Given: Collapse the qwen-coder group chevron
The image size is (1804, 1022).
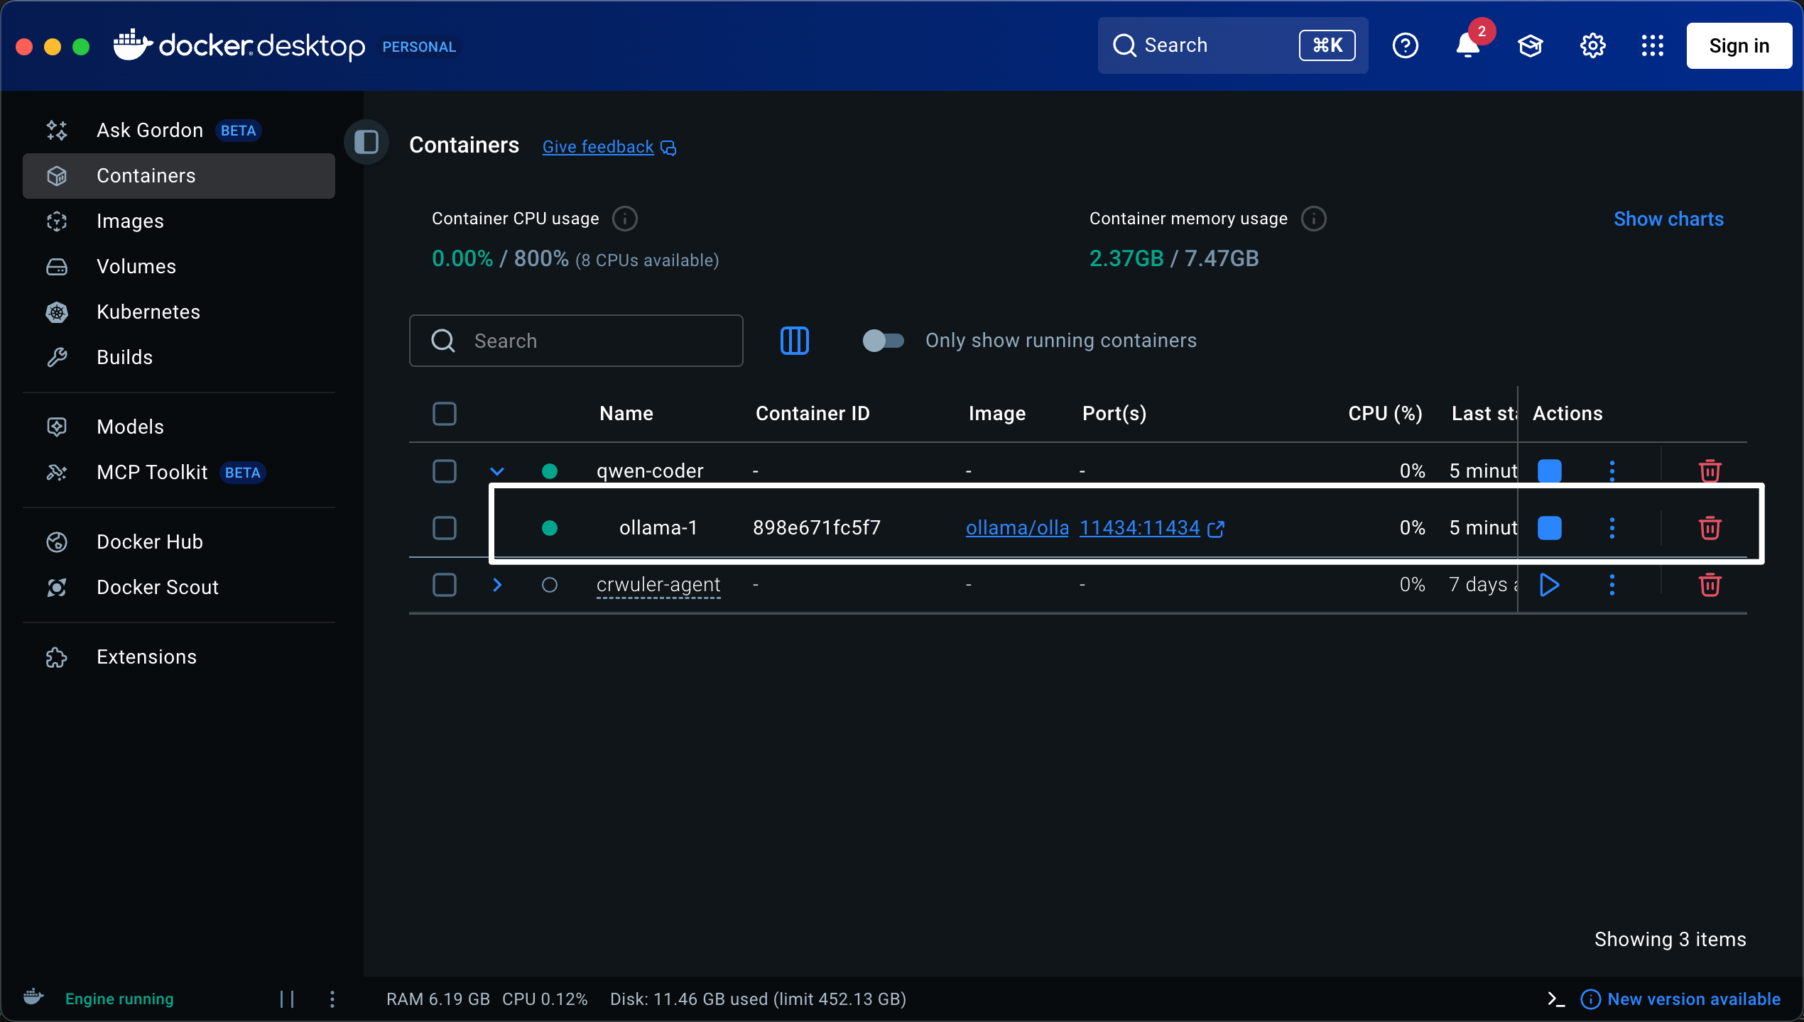Looking at the screenshot, I should point(497,471).
